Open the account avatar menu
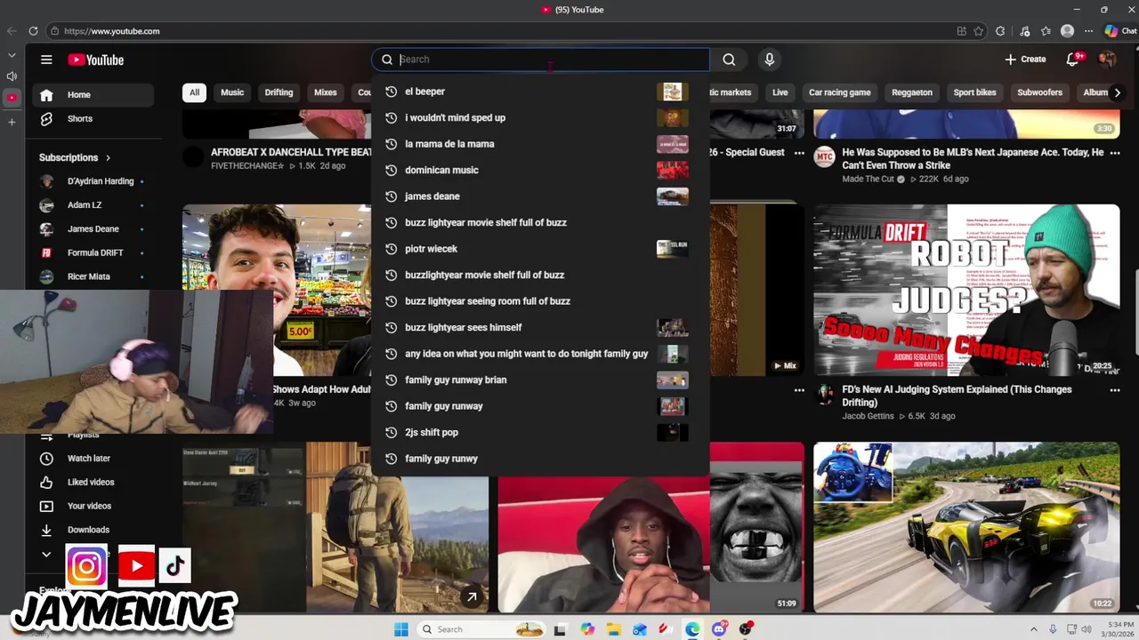Viewport: 1139px width, 640px height. pyautogui.click(x=1107, y=60)
